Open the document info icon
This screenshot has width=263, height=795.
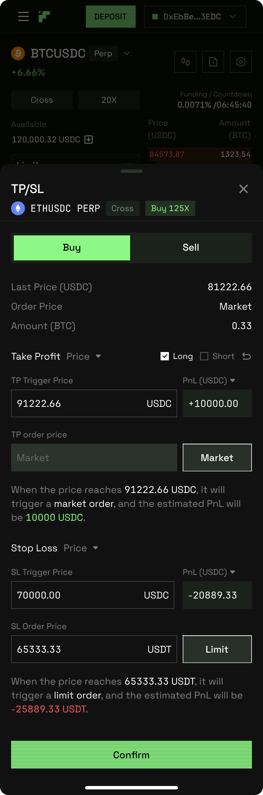(x=213, y=62)
